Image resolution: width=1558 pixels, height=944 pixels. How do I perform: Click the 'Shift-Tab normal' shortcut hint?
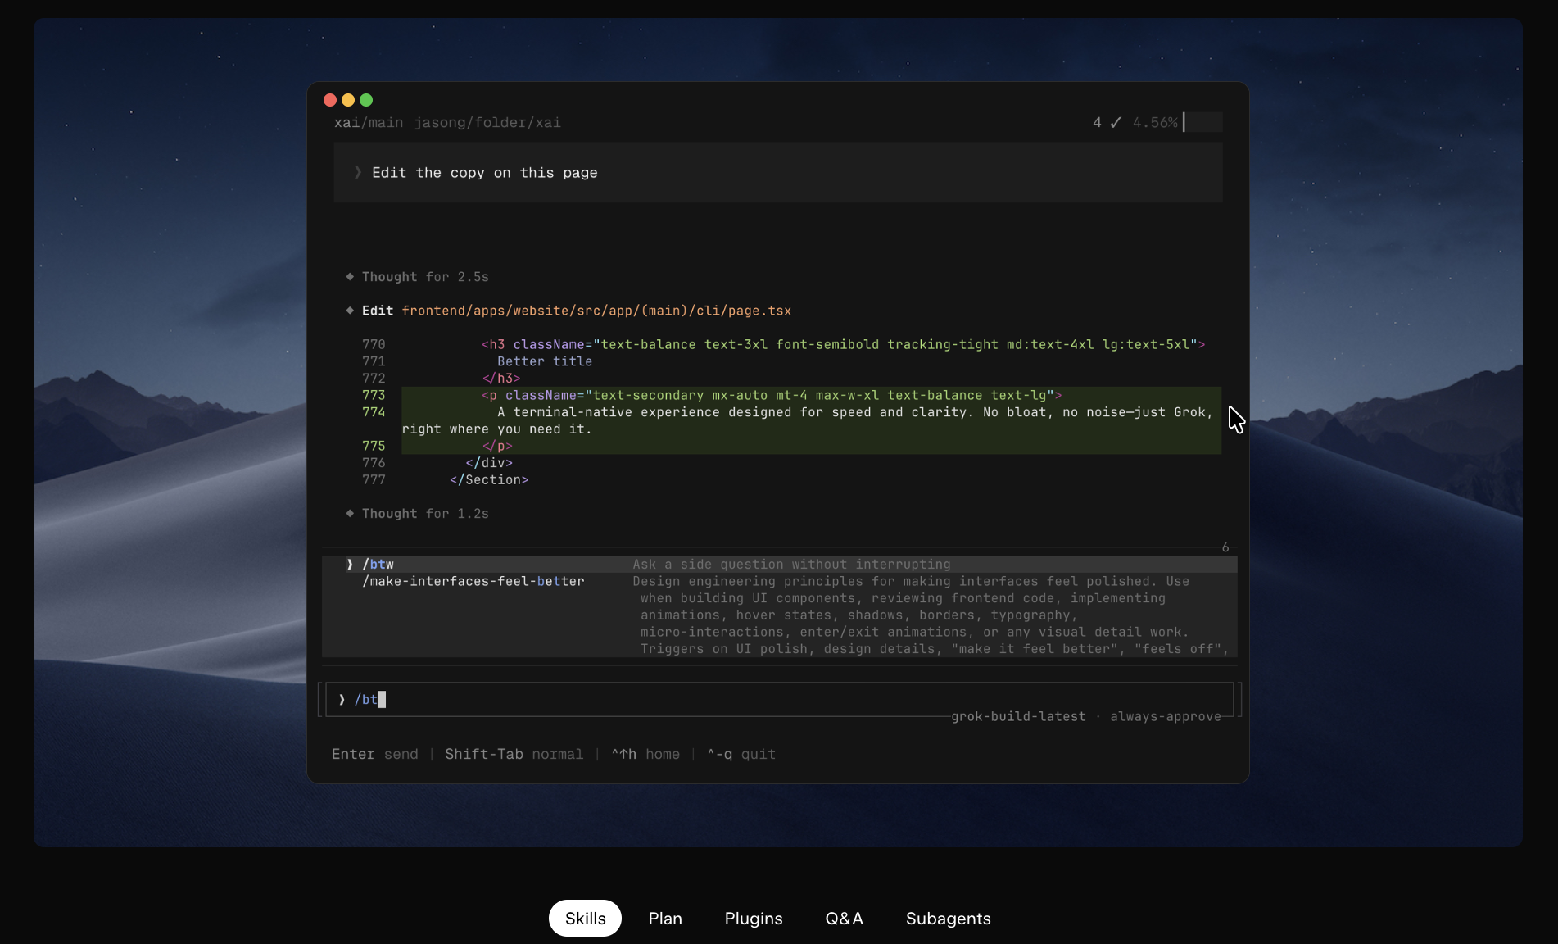[514, 754]
